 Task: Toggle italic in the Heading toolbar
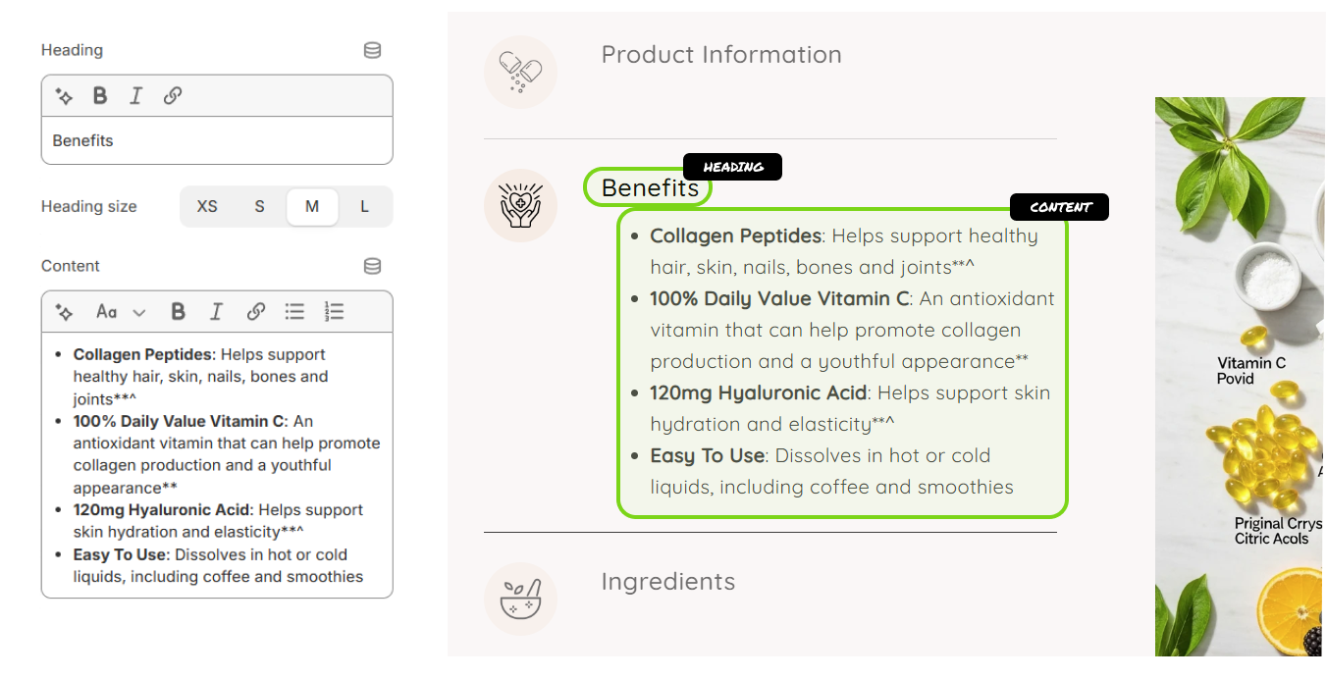(x=135, y=96)
